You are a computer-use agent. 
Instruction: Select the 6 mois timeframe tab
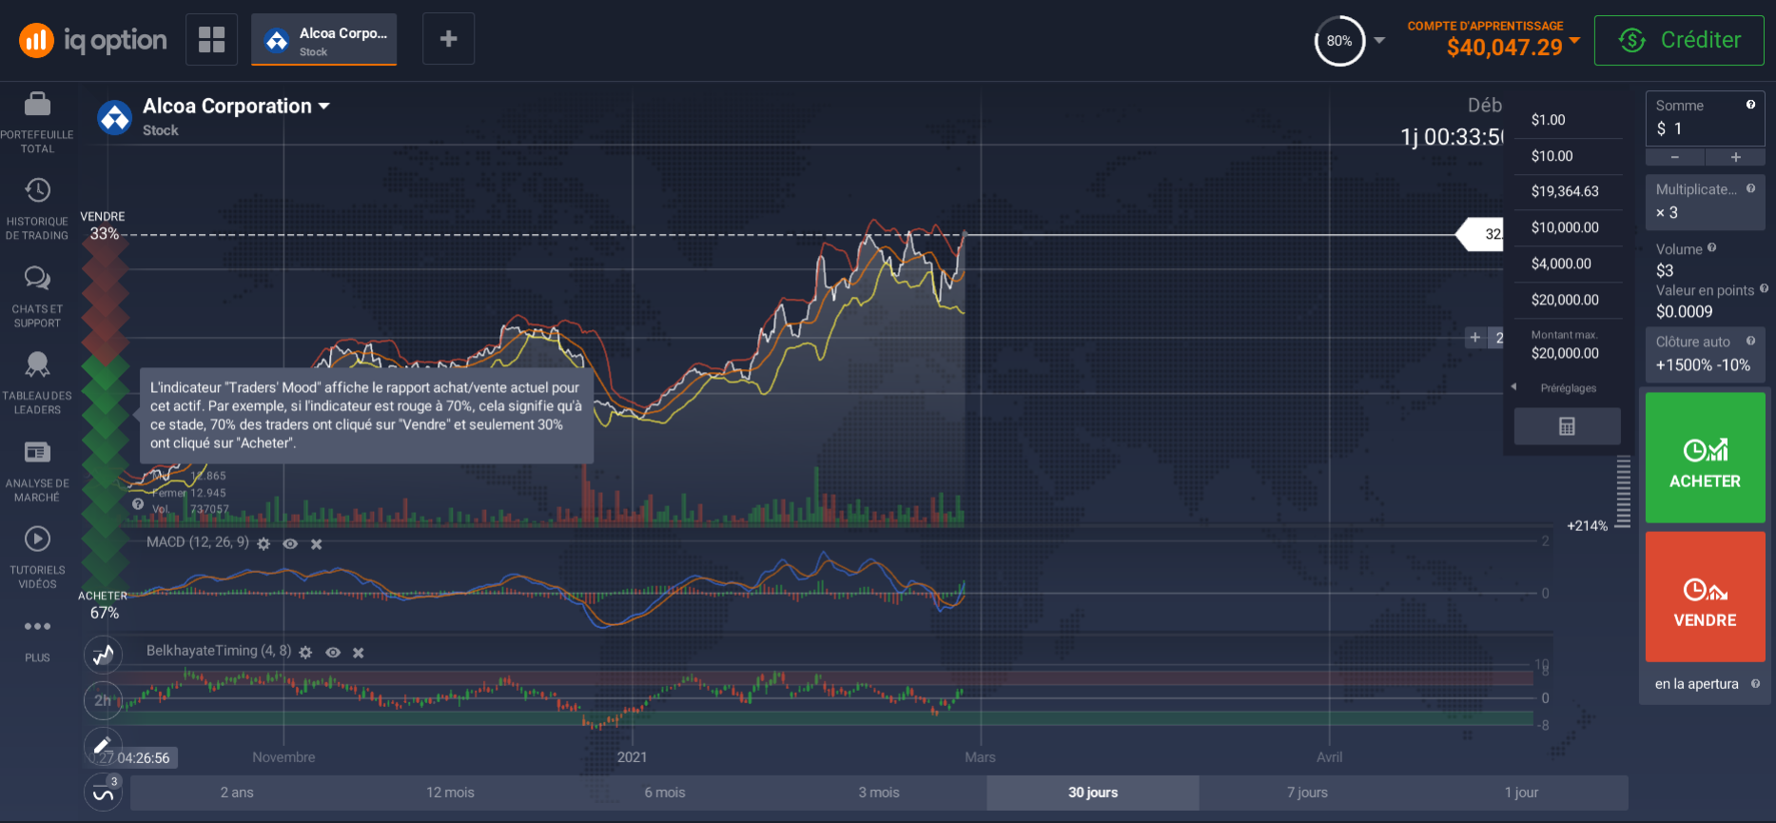pyautogui.click(x=665, y=793)
